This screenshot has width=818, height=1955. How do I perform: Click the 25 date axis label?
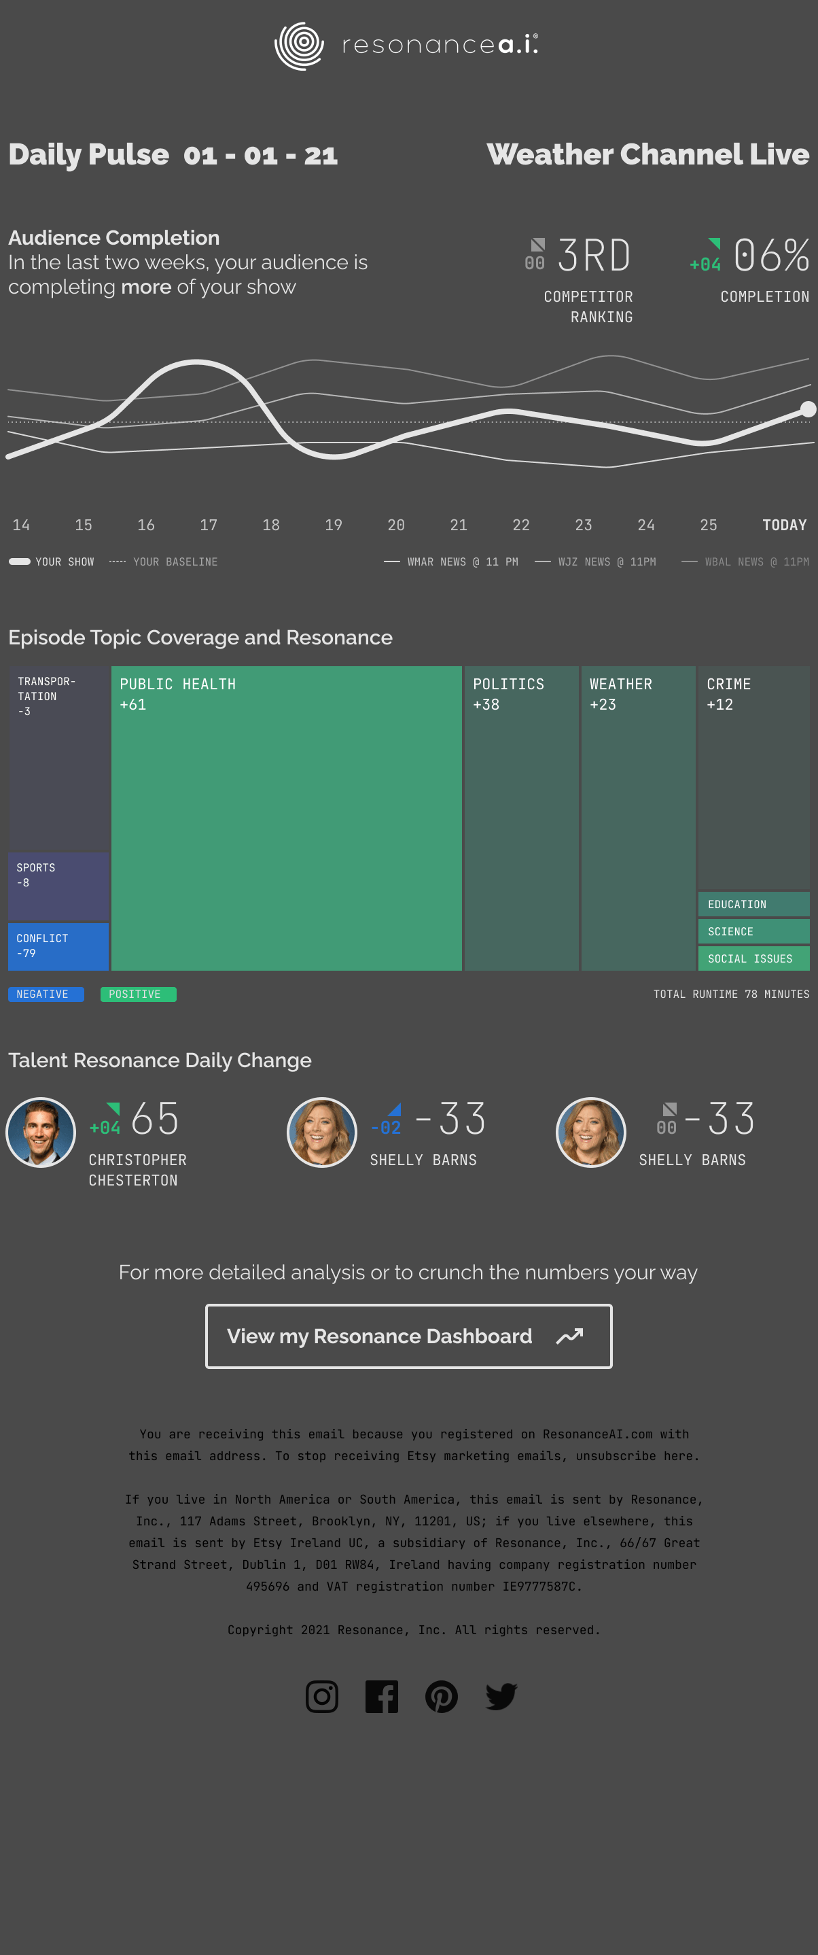click(x=709, y=525)
